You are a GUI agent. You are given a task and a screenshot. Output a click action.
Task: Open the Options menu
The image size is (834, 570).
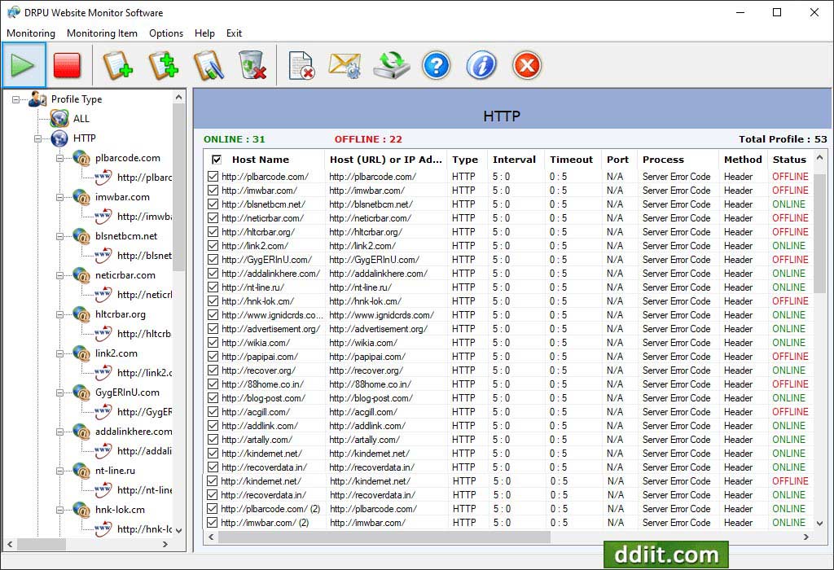(166, 33)
